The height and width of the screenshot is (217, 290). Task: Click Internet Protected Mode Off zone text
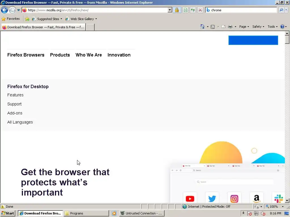[209, 207]
